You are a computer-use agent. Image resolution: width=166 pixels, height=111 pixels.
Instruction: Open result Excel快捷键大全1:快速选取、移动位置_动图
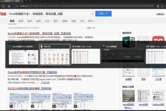[39, 34]
